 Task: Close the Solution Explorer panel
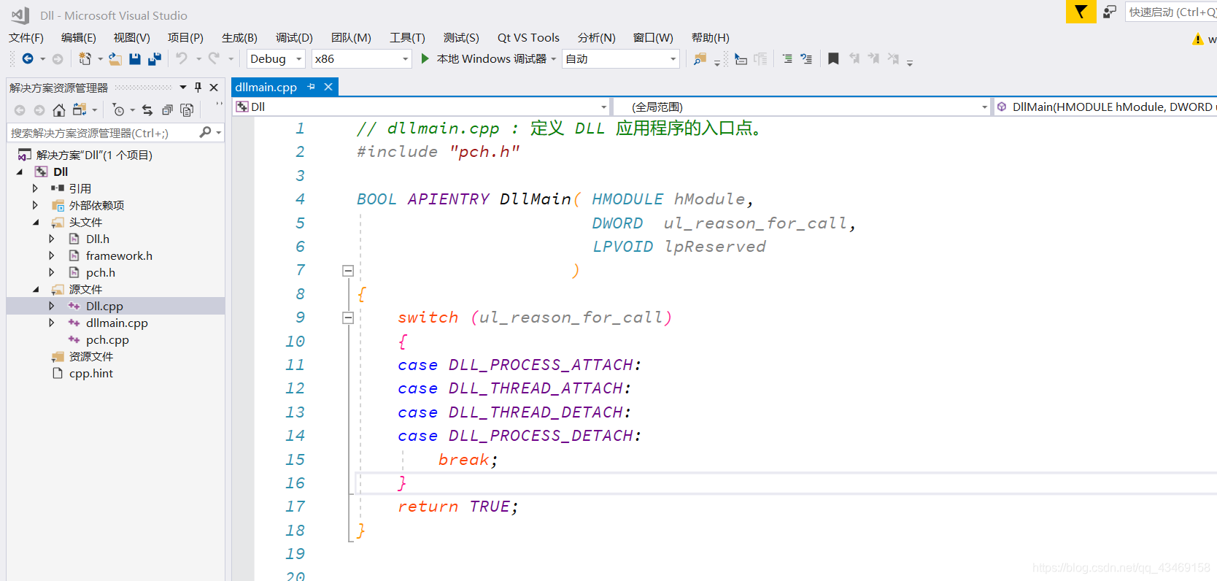pos(214,88)
